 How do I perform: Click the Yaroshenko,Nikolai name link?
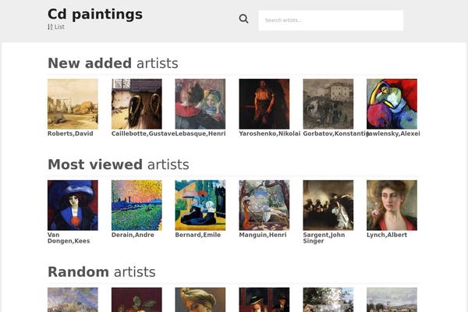270,133
